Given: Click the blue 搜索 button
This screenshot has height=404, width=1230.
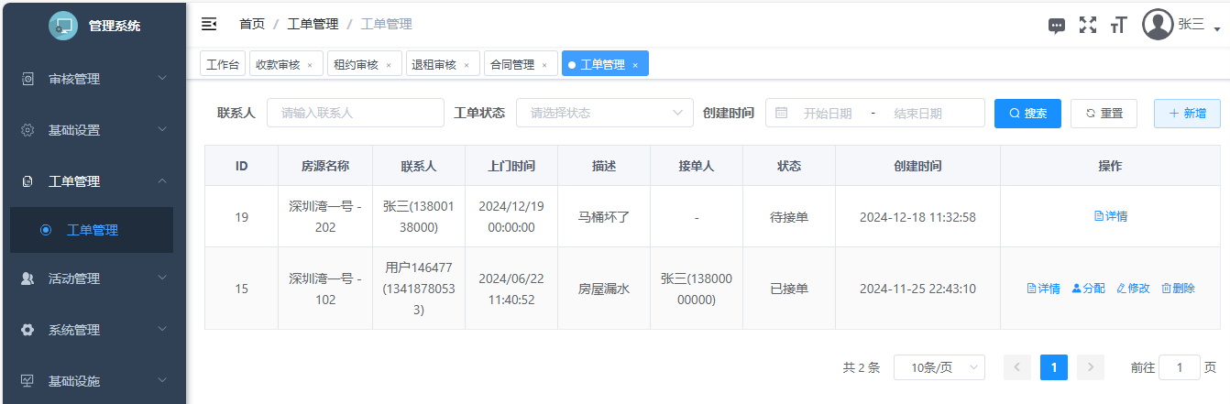Looking at the screenshot, I should 1027,113.
